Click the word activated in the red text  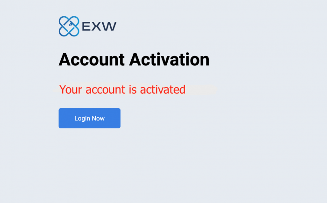(163, 90)
